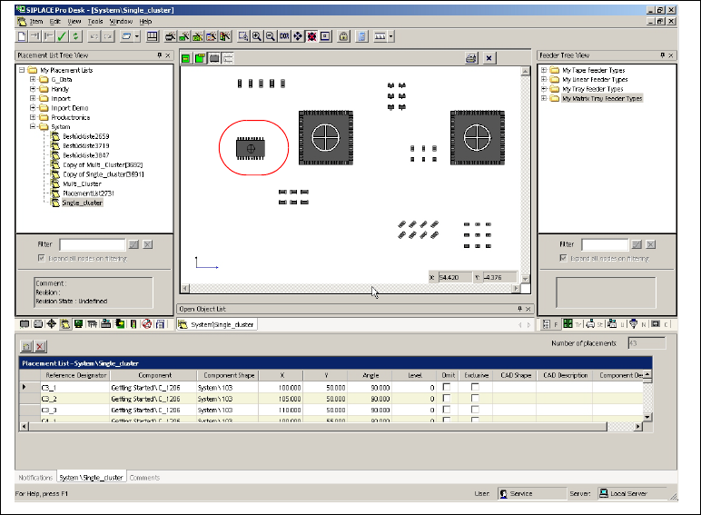Image resolution: width=701 pixels, height=515 pixels.
Task: Toggle Omit checkbox for C3_1 row
Action: tap(448, 387)
